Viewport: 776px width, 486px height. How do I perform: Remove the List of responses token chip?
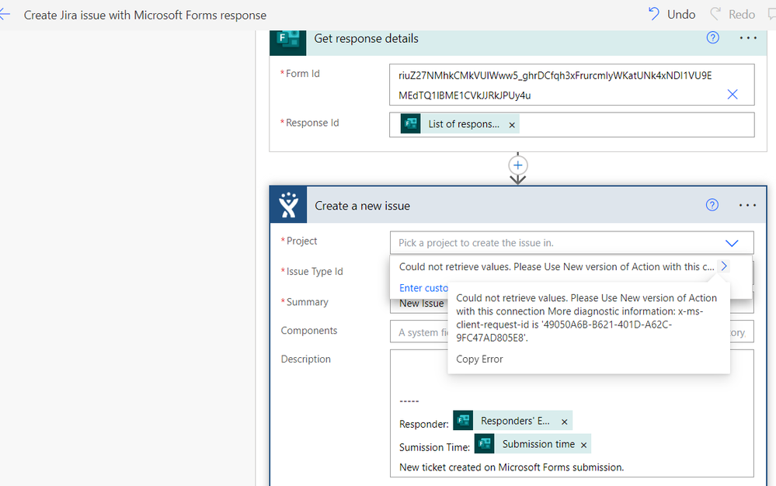(510, 123)
